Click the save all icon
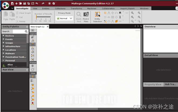178x112 pixels. pos(29,3)
